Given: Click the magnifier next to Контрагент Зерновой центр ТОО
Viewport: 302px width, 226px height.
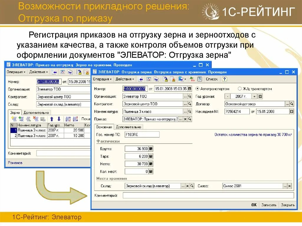Looking at the screenshot, I should tap(190, 104).
